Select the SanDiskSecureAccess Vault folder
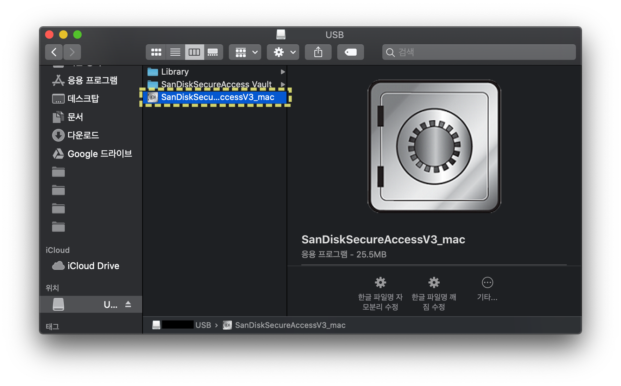This screenshot has width=621, height=386. coord(215,84)
